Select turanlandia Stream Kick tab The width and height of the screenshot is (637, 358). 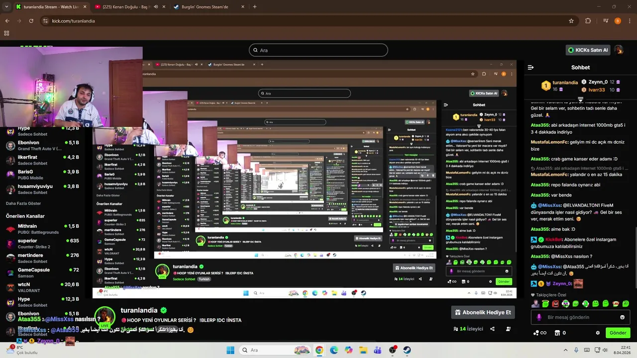coord(51,7)
